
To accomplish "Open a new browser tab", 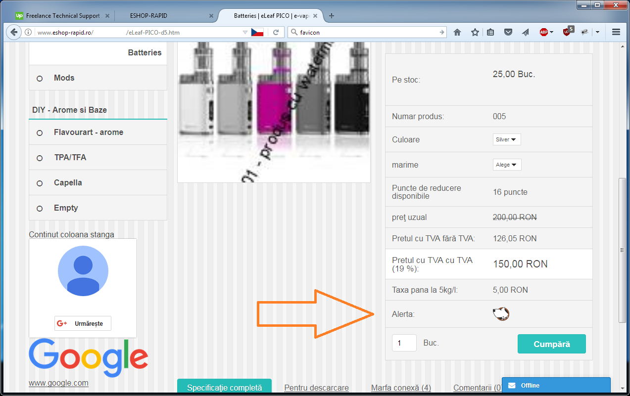I will coord(332,16).
